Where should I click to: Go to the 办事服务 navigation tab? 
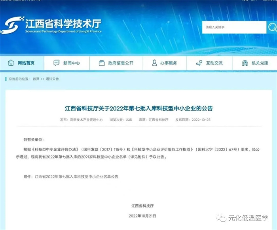pyautogui.click(x=168, y=63)
